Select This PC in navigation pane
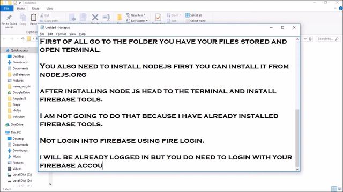Viewport: 343px width, 192px height. [x=16, y=132]
